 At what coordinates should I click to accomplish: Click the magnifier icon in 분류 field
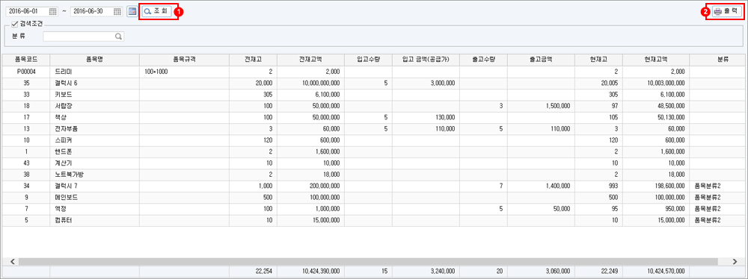(118, 37)
